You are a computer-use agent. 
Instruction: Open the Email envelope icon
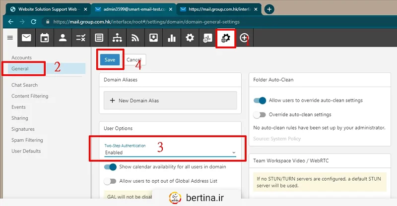click(26, 38)
